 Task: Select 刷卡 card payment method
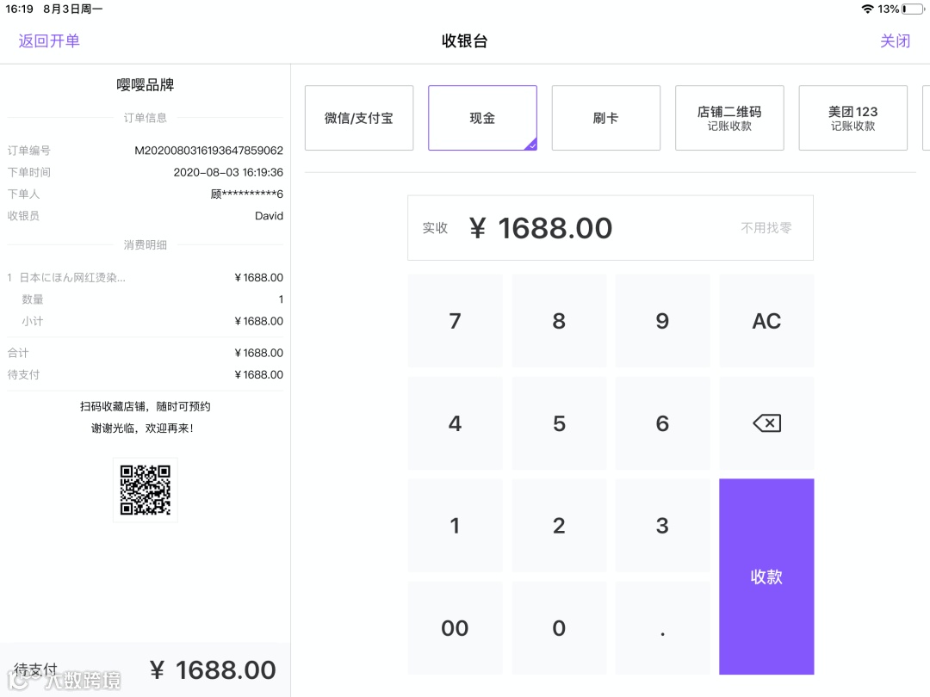coord(605,118)
